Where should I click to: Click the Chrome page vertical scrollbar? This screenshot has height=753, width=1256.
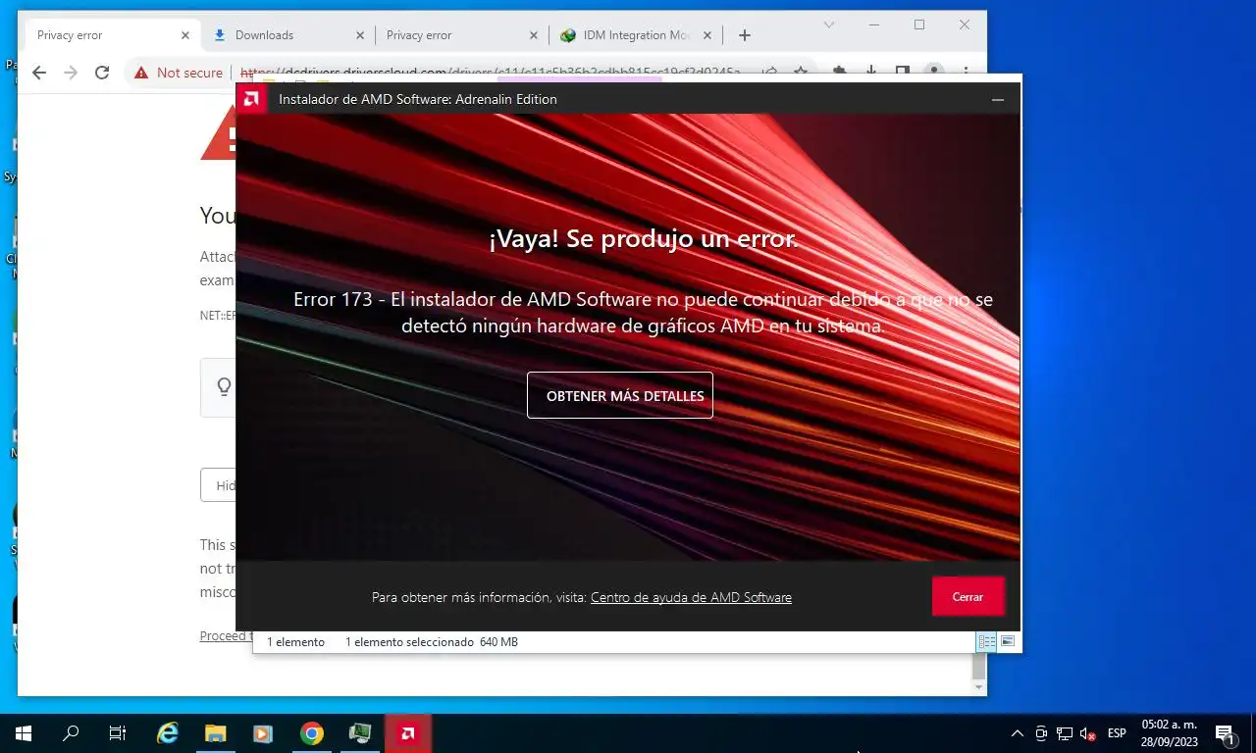(978, 666)
